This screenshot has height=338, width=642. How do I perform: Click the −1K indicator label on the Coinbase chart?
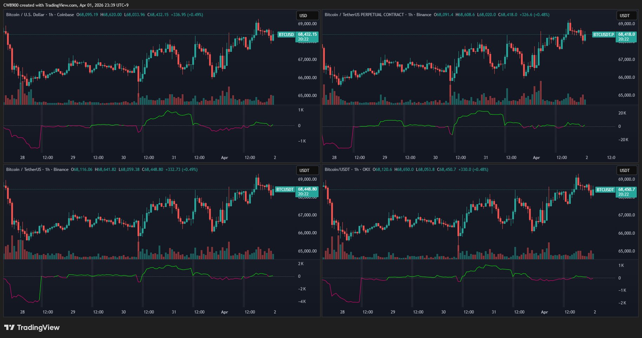pyautogui.click(x=302, y=141)
